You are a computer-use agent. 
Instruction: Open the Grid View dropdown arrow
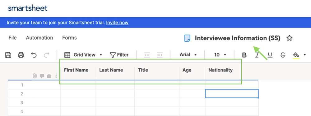(x=101, y=55)
